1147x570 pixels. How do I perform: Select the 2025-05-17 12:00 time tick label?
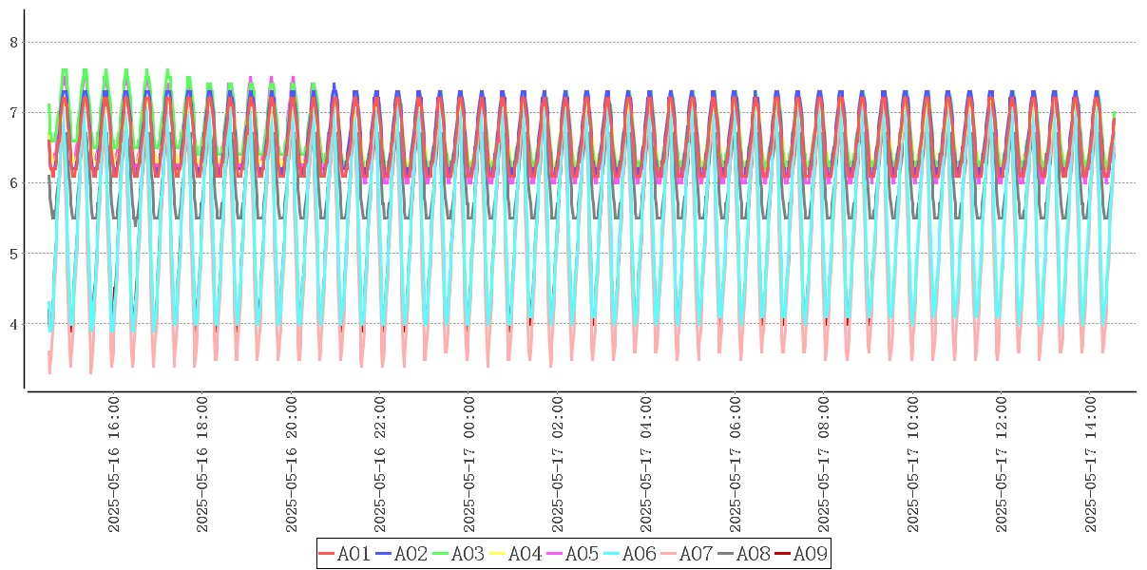click(1002, 465)
